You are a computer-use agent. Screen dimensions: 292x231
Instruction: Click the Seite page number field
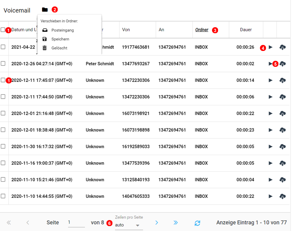(x=76, y=223)
